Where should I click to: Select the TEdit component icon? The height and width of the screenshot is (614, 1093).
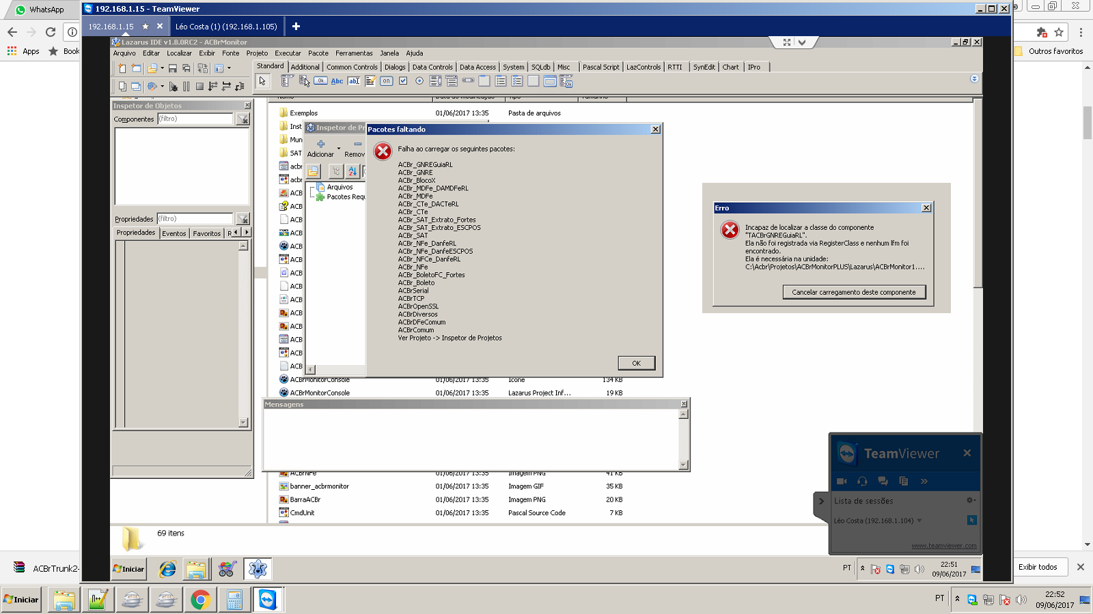coord(353,81)
